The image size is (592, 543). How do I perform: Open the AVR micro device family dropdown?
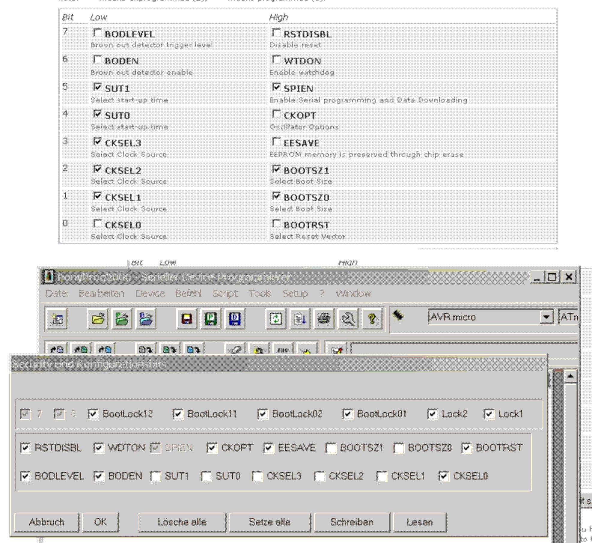click(546, 317)
